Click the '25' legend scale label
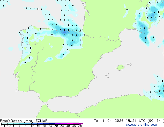The image size is (164, 127). [x=50, y=126]
